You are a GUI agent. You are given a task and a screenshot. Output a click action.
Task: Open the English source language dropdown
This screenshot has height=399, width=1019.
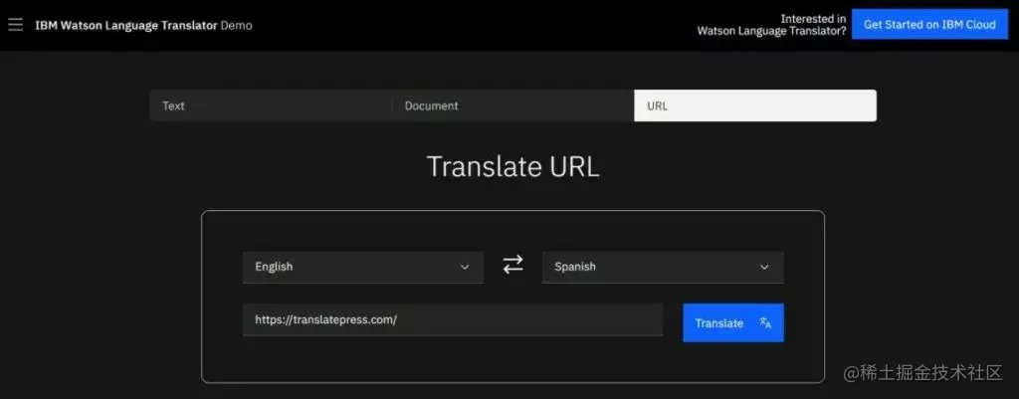point(363,267)
